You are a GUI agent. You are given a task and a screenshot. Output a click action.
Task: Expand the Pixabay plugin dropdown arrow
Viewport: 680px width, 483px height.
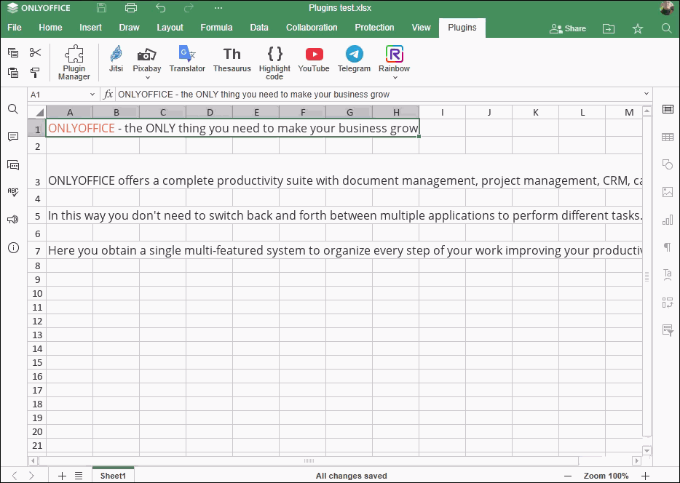147,78
